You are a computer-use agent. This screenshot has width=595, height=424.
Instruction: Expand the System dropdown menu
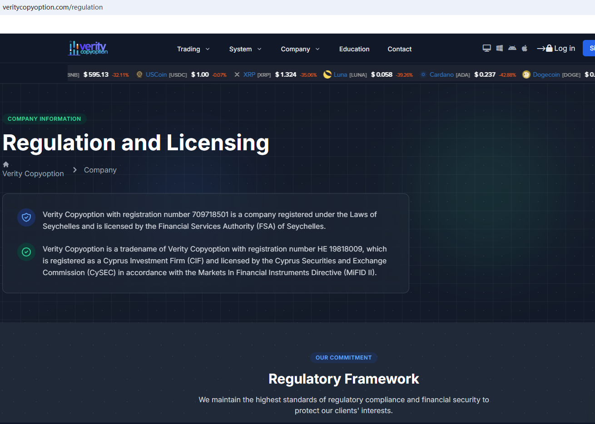(x=245, y=49)
